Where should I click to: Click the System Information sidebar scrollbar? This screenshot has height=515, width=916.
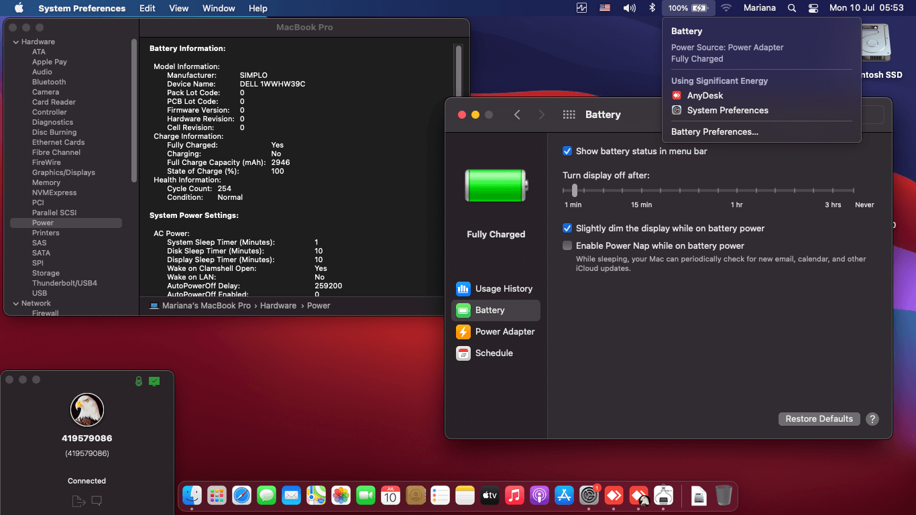[134, 111]
